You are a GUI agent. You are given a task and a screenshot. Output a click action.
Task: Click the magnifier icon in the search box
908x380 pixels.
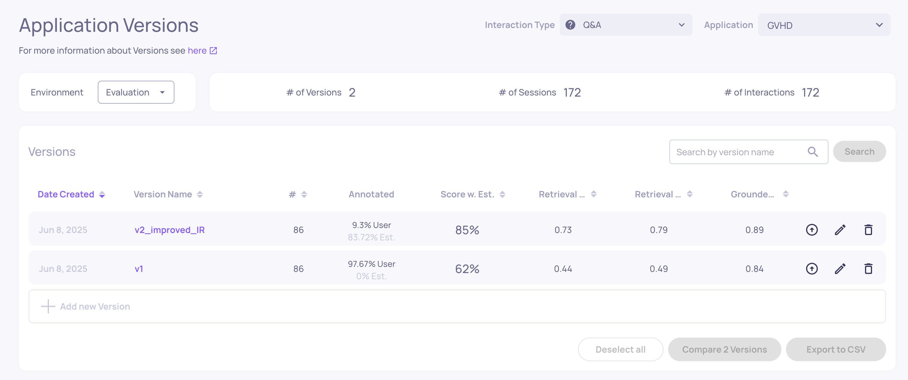[x=813, y=152]
